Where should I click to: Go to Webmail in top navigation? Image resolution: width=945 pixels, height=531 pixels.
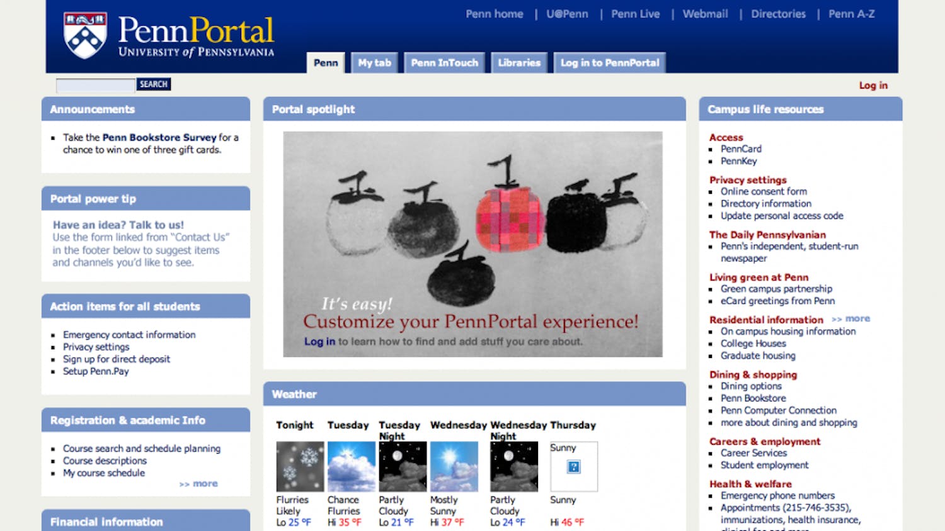click(x=705, y=14)
